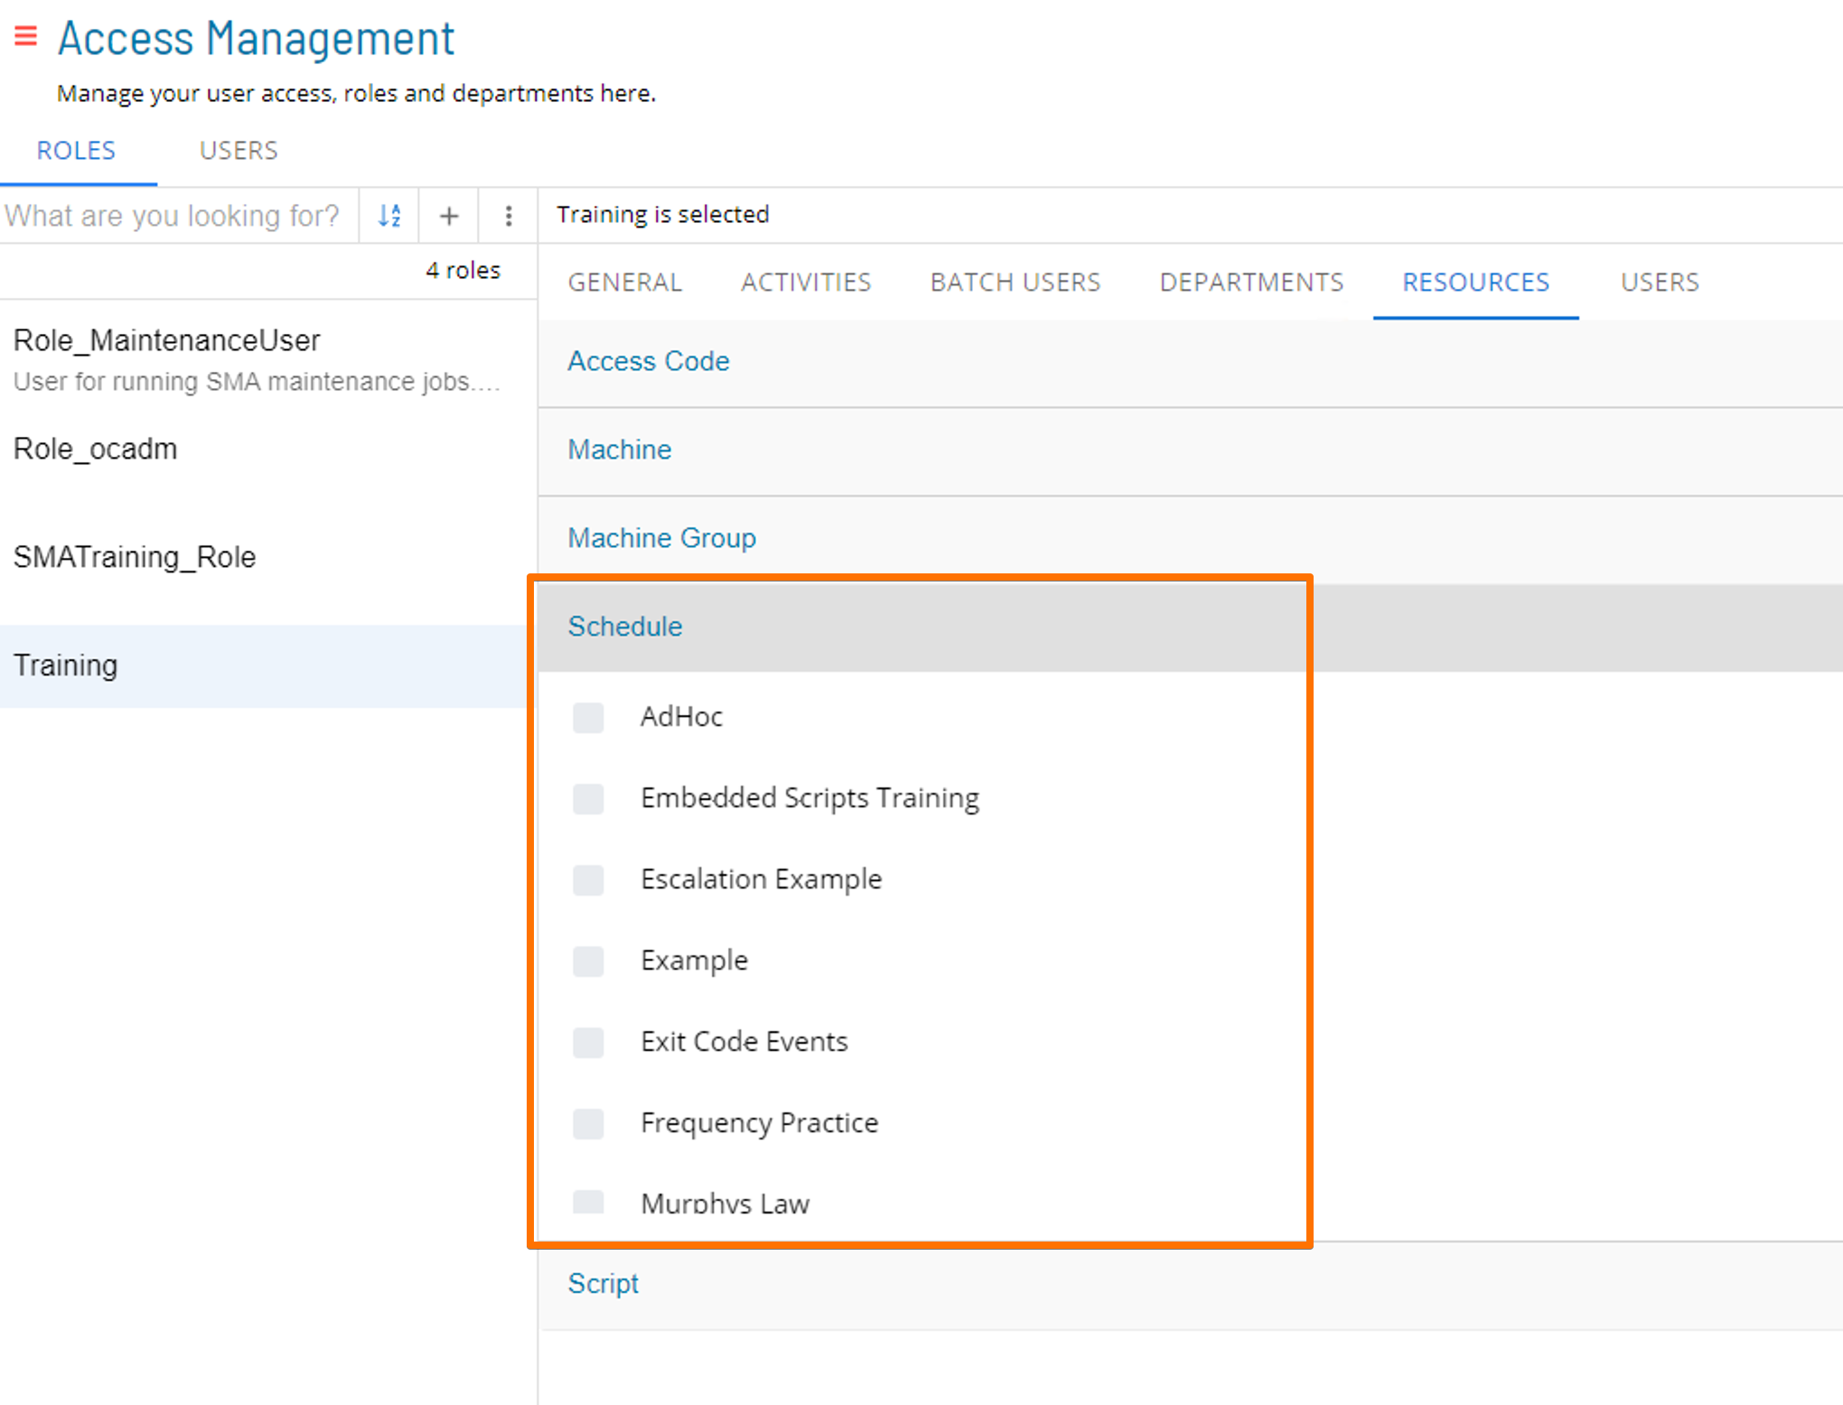Click the Exit Code Events label
Viewport: 1843px width, 1405px height.
(x=744, y=1043)
